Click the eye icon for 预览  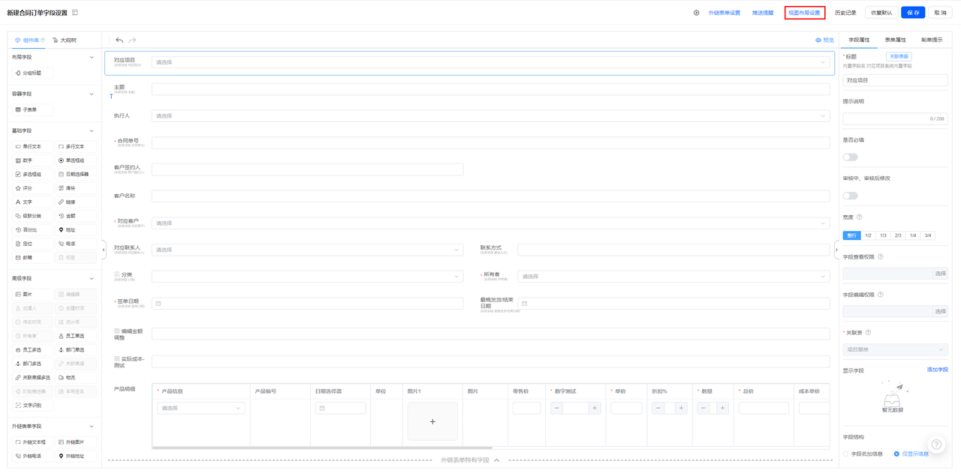click(818, 40)
